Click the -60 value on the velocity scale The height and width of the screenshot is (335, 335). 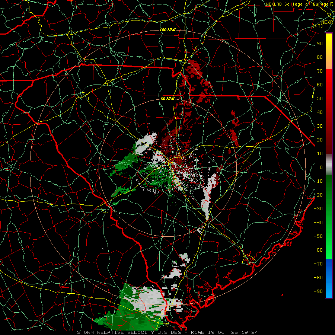pos(318,250)
